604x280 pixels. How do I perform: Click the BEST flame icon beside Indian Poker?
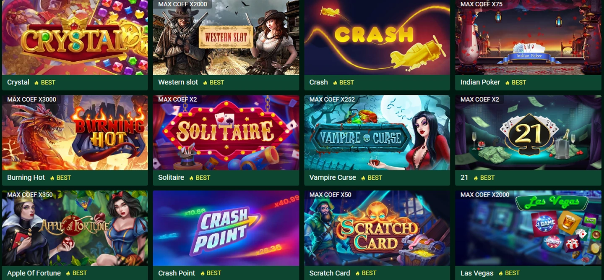pyautogui.click(x=507, y=83)
